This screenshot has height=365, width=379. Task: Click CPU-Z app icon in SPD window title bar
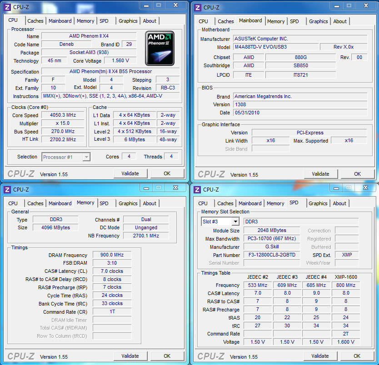197,190
